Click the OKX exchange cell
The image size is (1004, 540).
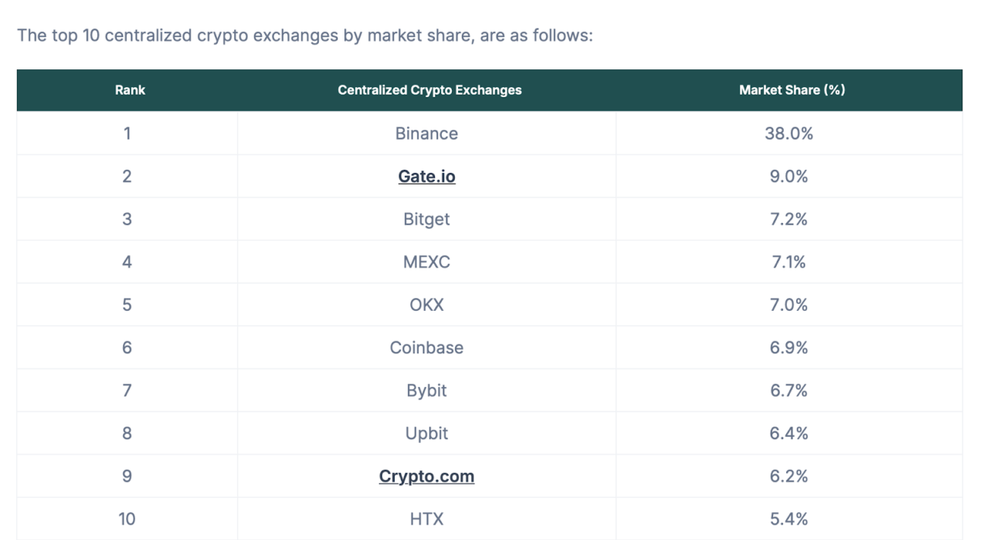click(x=426, y=305)
